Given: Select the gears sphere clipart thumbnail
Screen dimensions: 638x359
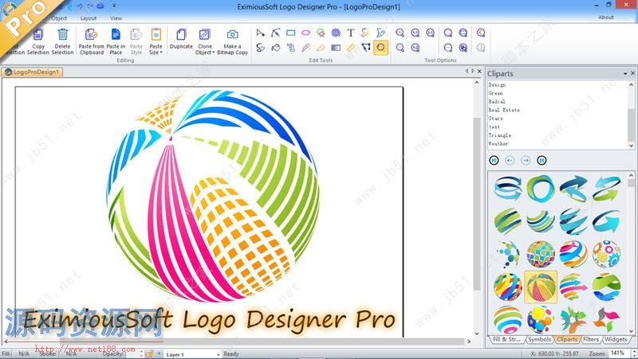Looking at the screenshot, I should tap(606, 254).
